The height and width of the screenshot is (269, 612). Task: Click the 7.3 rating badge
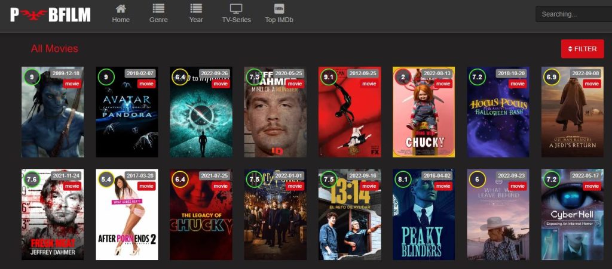click(x=254, y=77)
